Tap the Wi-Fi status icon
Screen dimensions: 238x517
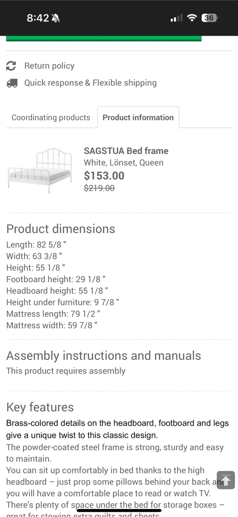[192, 18]
